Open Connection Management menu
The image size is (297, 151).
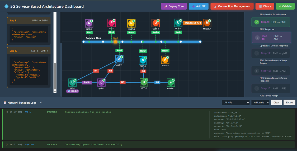232,6
